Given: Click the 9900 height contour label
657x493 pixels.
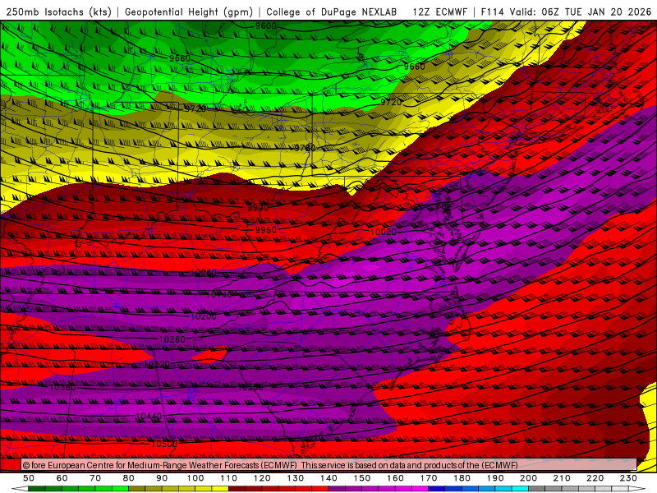Looking at the screenshot, I should point(258,208).
